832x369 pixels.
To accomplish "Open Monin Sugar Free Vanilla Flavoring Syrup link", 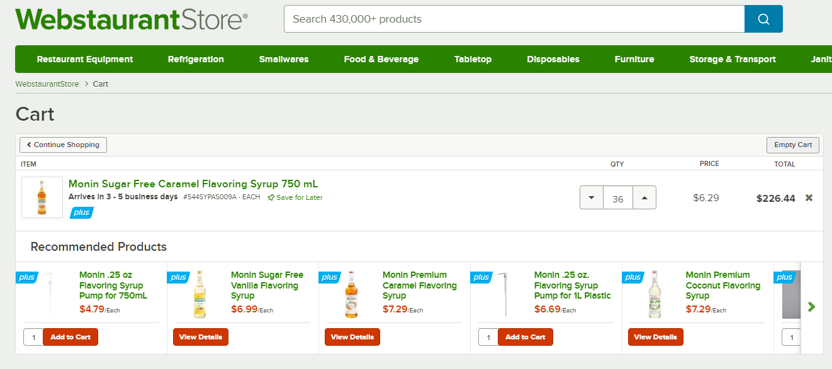I will click(x=267, y=285).
